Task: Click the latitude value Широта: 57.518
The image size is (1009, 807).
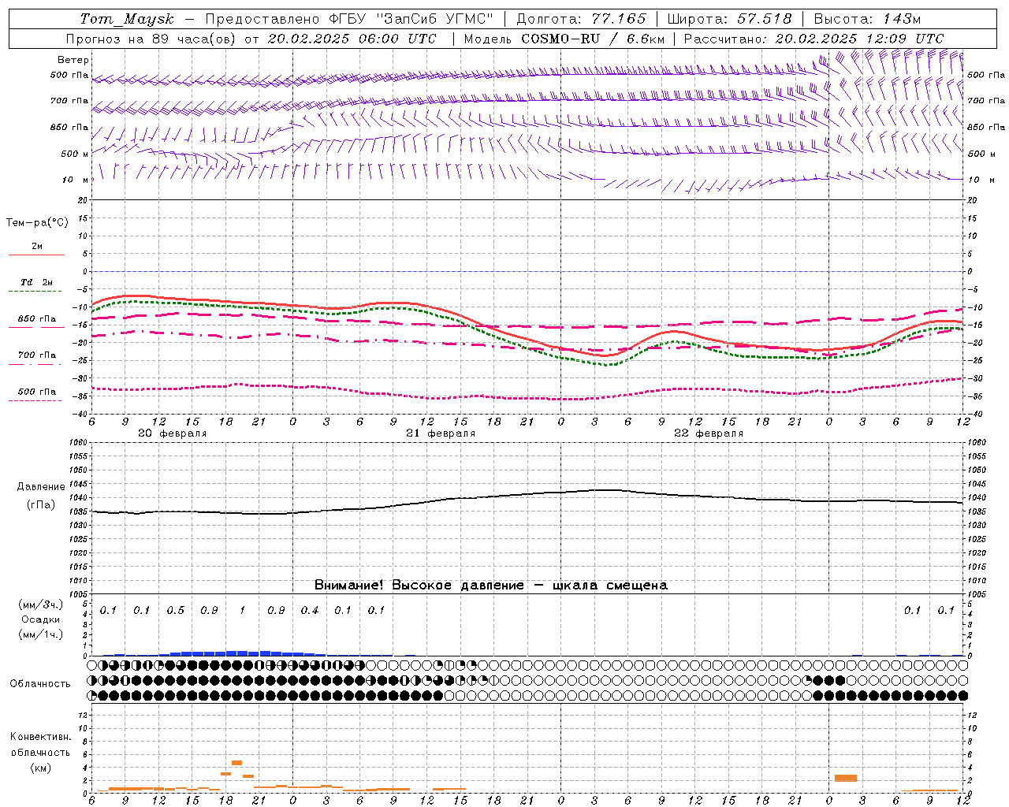Action: (730, 19)
